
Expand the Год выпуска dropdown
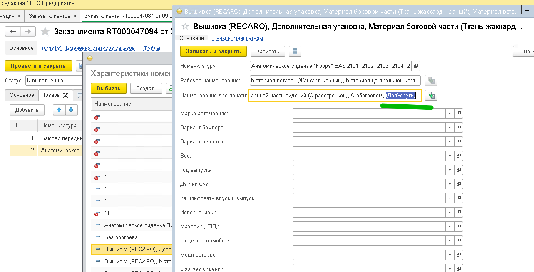tap(450, 170)
